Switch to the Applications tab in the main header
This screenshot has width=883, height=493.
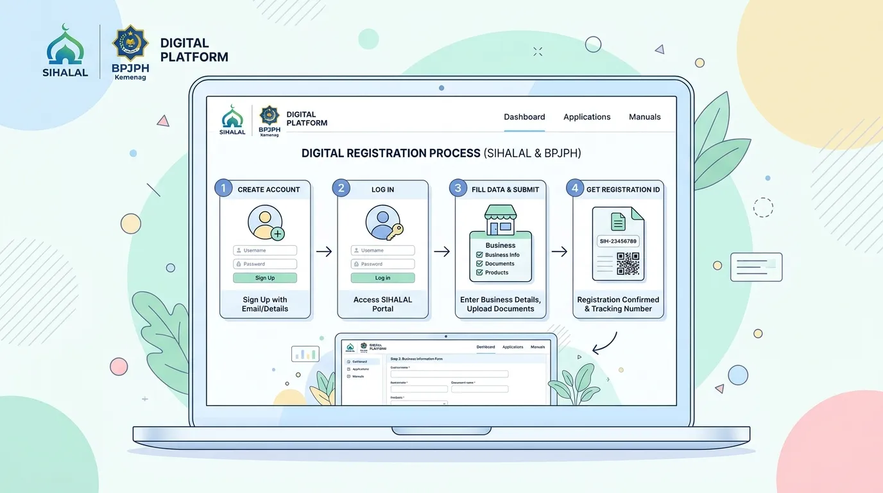(x=587, y=117)
